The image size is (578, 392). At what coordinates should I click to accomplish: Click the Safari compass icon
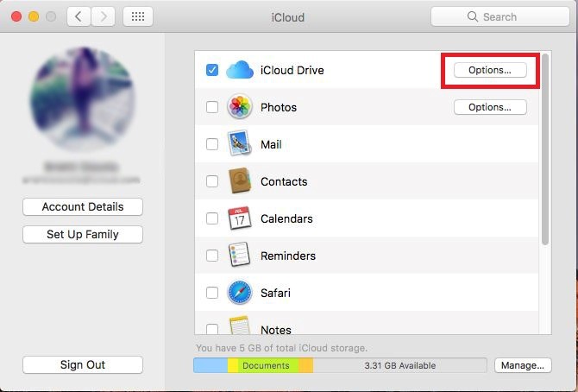(x=240, y=293)
